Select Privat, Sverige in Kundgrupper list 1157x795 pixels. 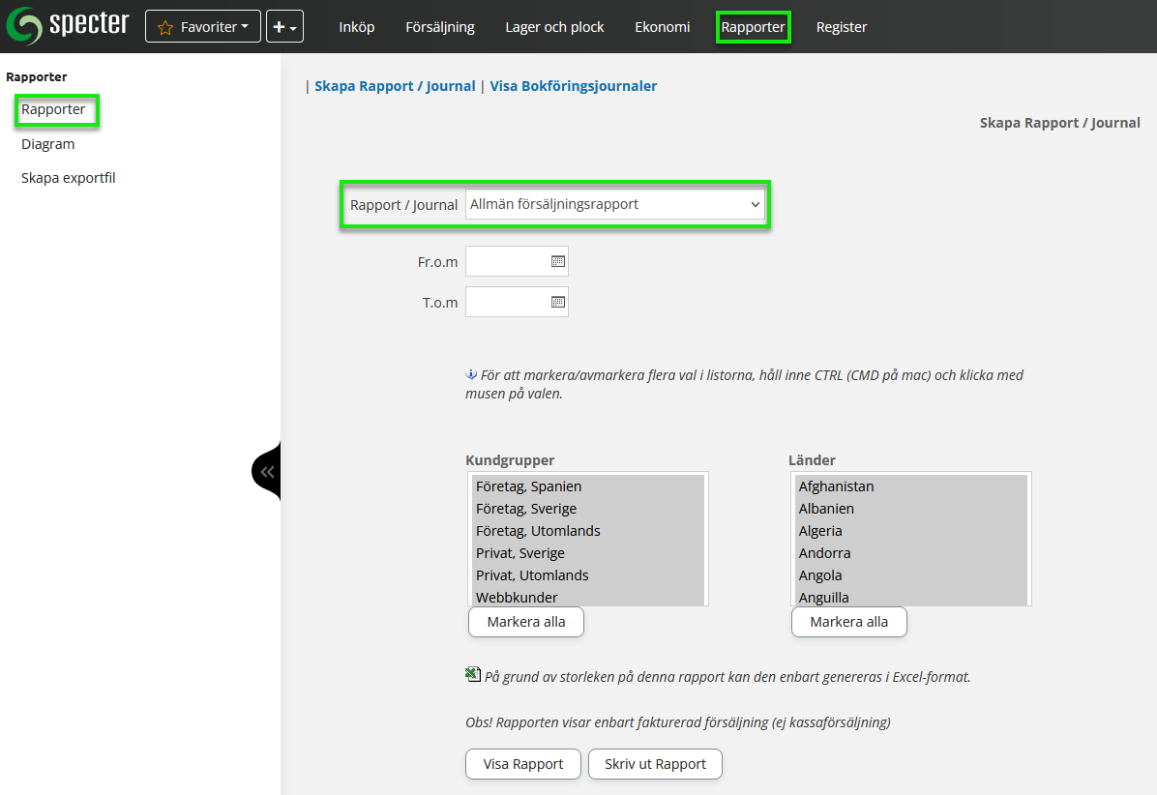[x=520, y=553]
